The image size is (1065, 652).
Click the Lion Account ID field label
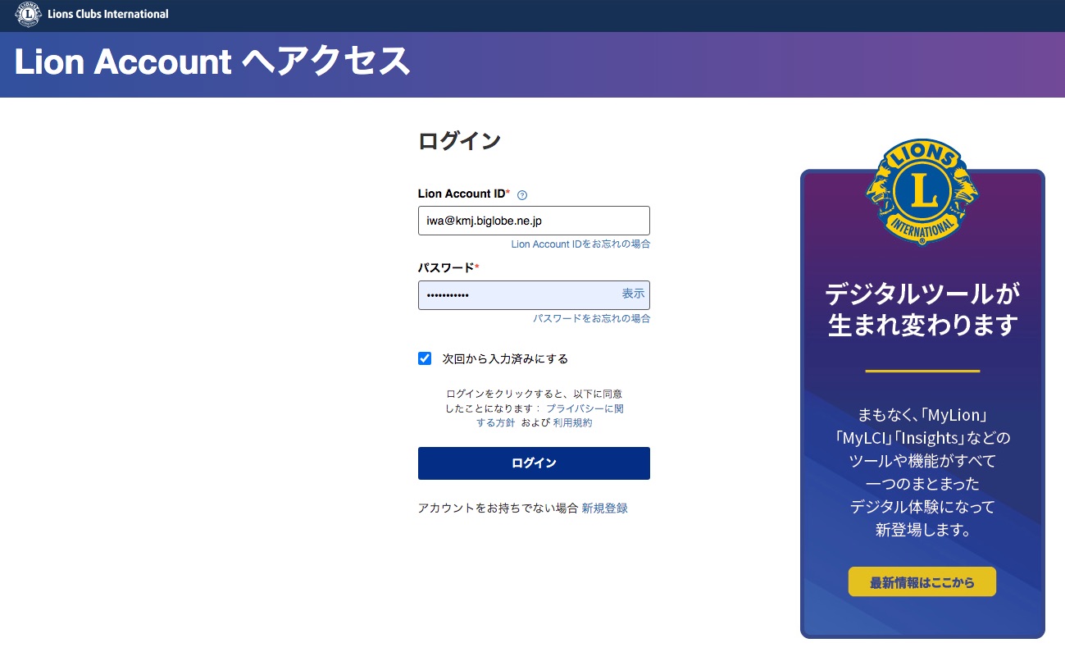(x=462, y=194)
